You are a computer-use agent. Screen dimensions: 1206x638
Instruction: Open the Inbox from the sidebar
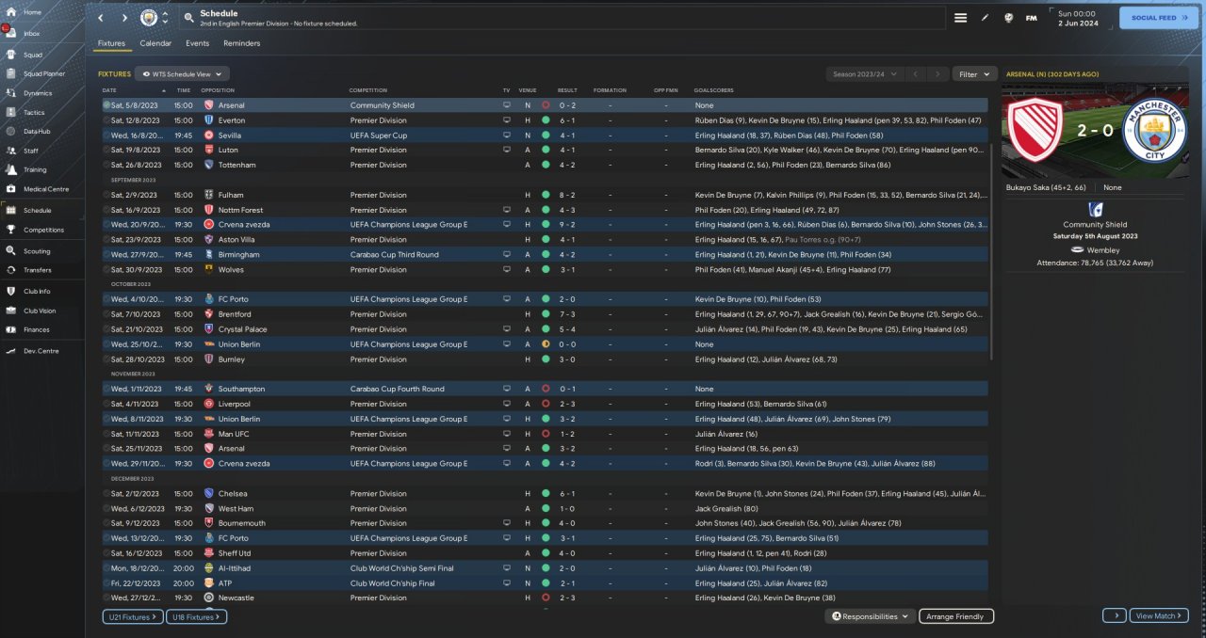(32, 33)
